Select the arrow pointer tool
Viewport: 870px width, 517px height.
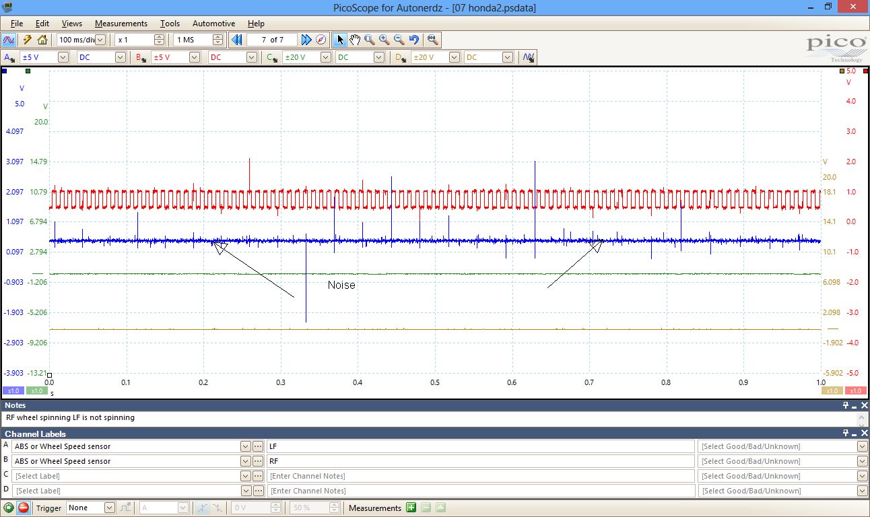pos(341,40)
